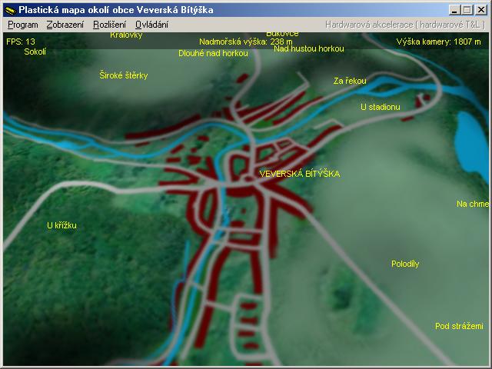The height and width of the screenshot is (369, 492).
Task: Open the Ovládání menu
Action: tap(151, 25)
